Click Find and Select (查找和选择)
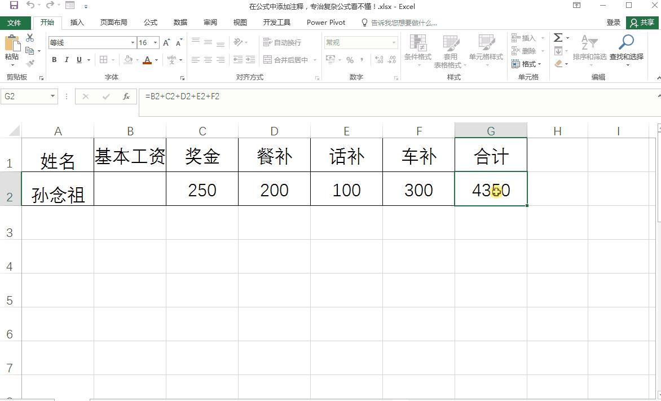The width and height of the screenshot is (661, 401). [626, 51]
